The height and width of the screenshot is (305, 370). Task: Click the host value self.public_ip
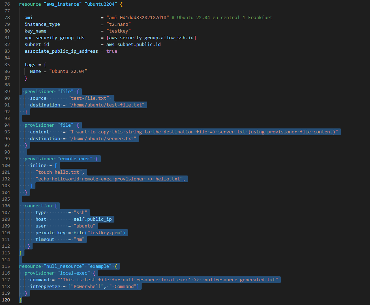93,219
